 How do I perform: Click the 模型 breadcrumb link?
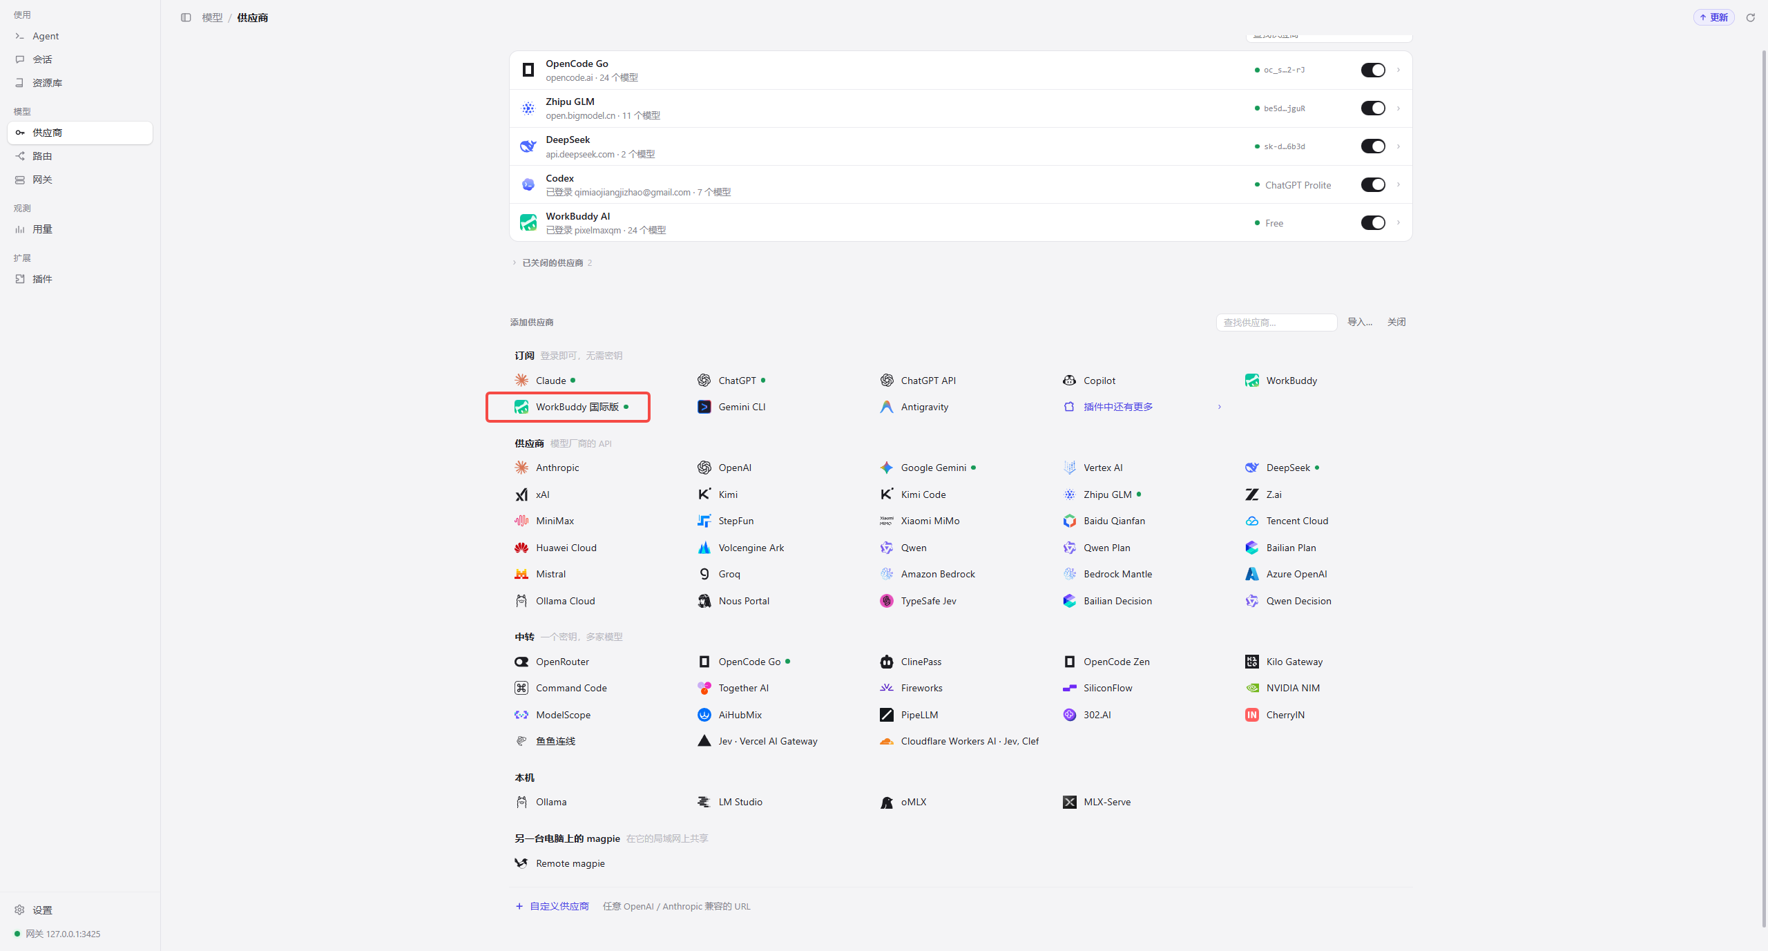pos(212,17)
